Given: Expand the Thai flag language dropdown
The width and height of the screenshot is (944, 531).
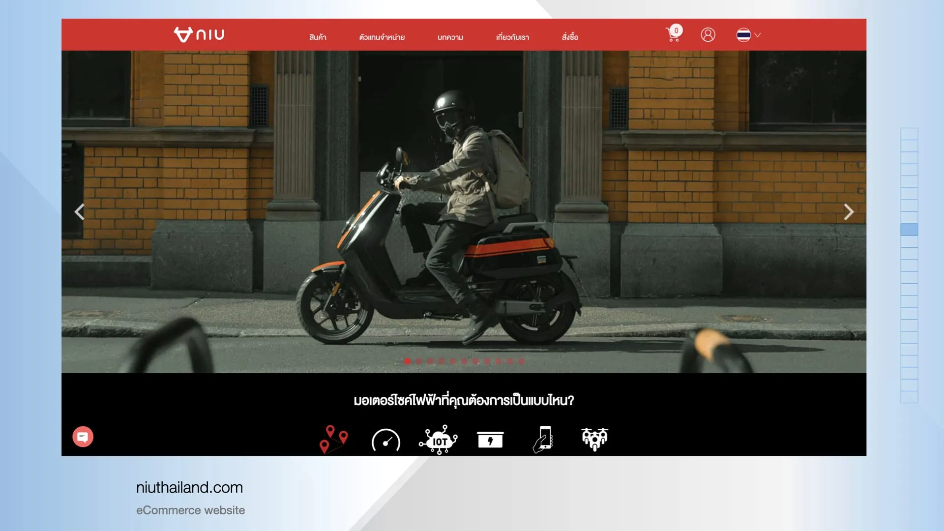Looking at the screenshot, I should point(748,35).
